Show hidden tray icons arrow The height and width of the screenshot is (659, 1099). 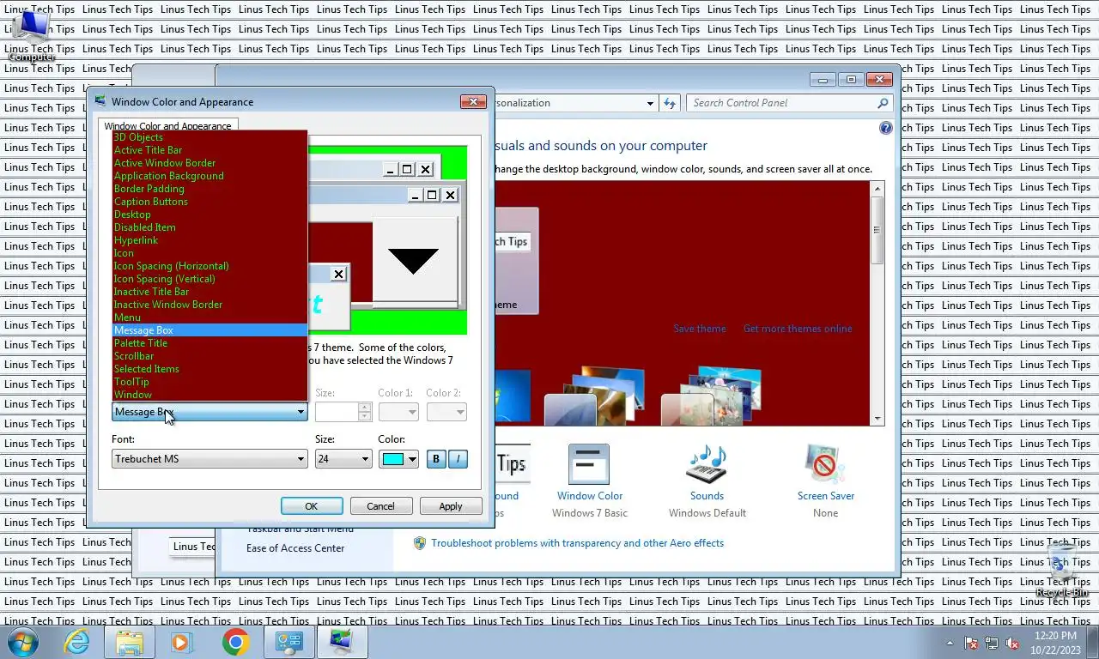point(950,643)
